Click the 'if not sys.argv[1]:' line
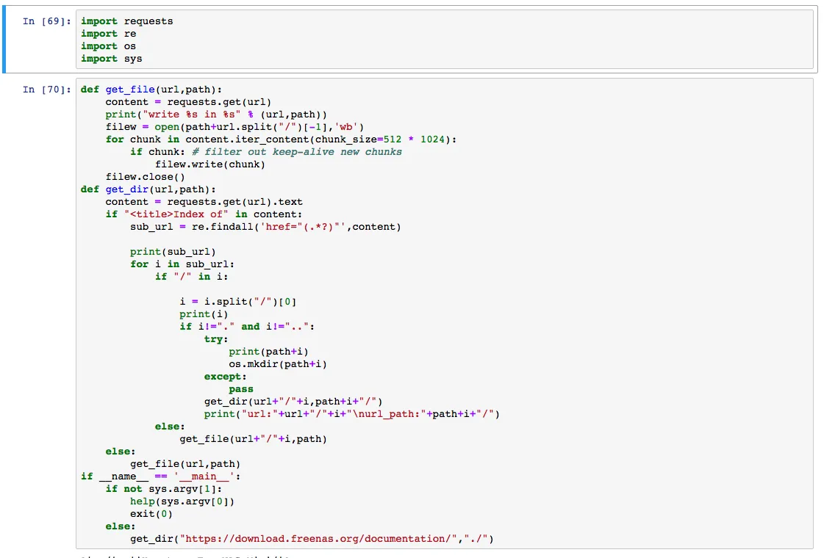Viewport: 824px width, 558px height. click(x=163, y=489)
